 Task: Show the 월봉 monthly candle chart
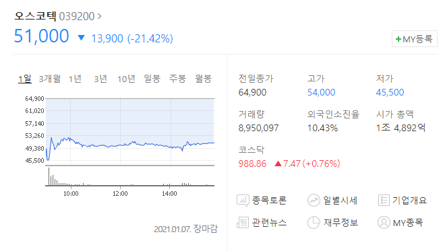tap(203, 79)
